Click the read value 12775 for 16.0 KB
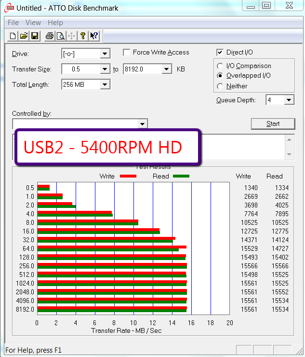Image resolution: width=305 pixels, height=357 pixels. tap(280, 231)
